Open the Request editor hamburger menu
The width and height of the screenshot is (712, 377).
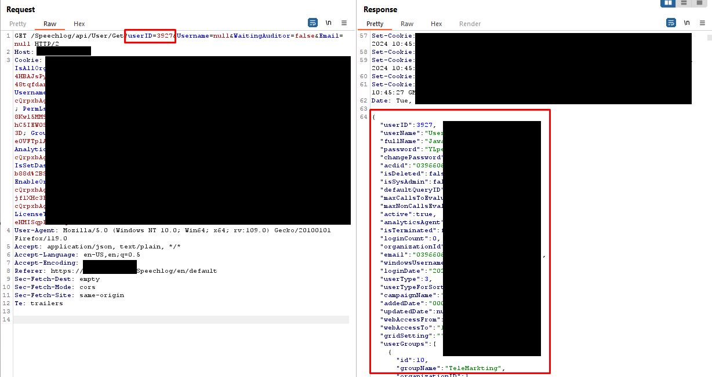click(x=344, y=23)
